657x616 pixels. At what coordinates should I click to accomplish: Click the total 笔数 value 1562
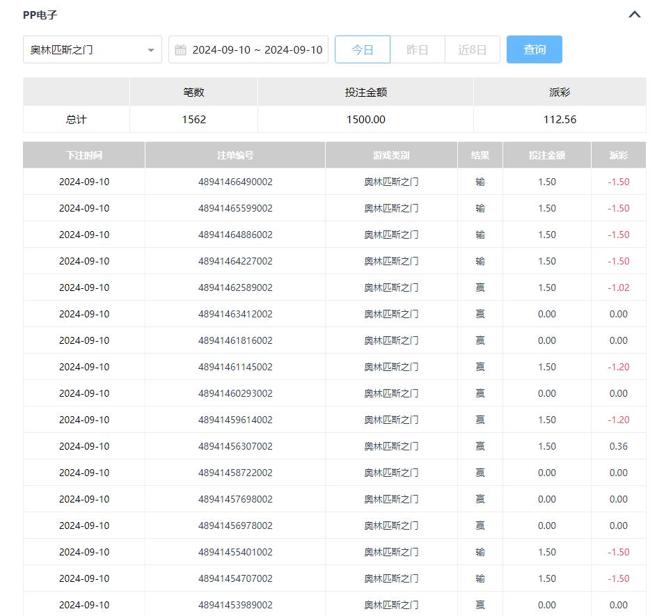pyautogui.click(x=193, y=120)
